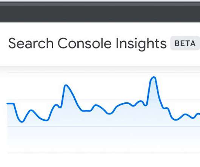200x167 pixels.
Task: Select the mid-chart dip between the two spikes
Action: tap(109, 113)
